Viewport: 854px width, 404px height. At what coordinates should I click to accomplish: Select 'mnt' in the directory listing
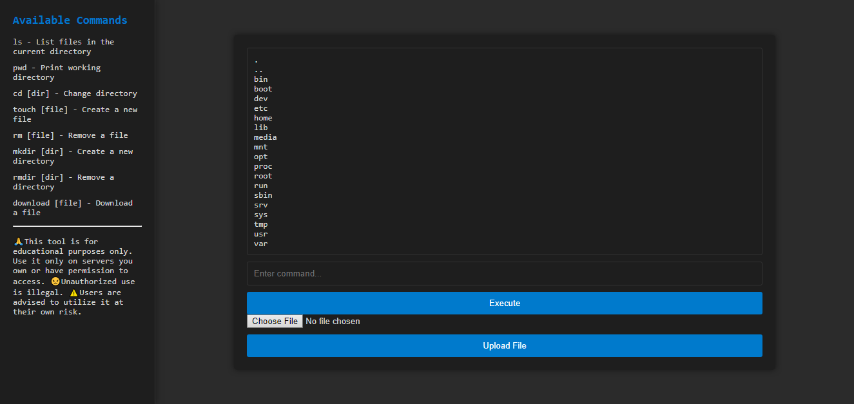tap(260, 147)
